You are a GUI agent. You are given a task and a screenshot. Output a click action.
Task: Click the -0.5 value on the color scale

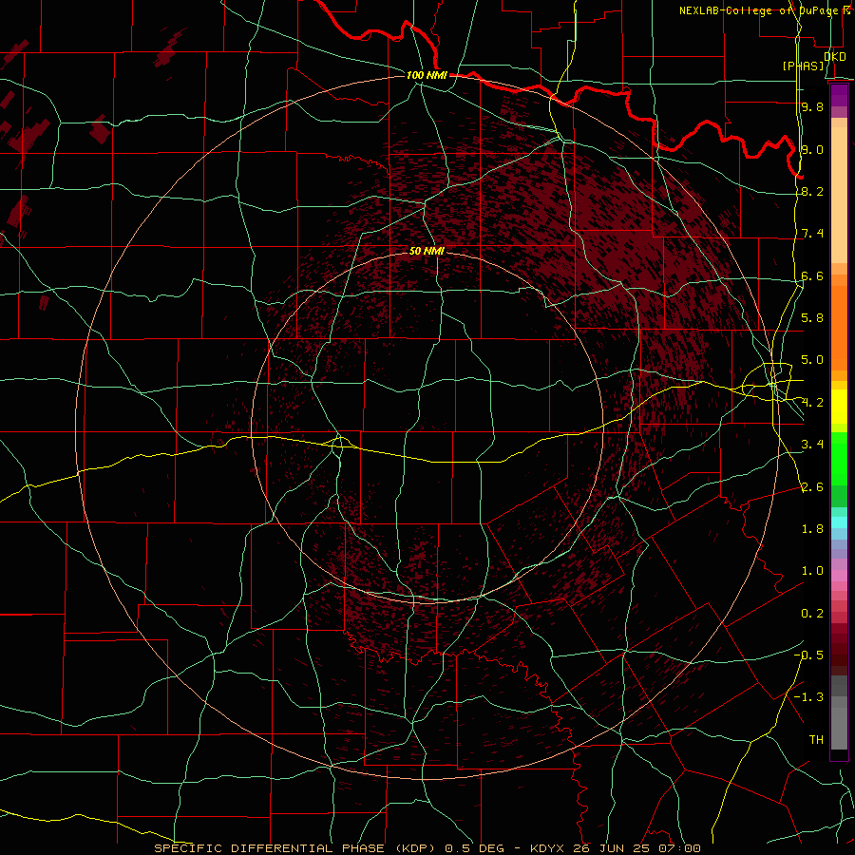(x=808, y=655)
